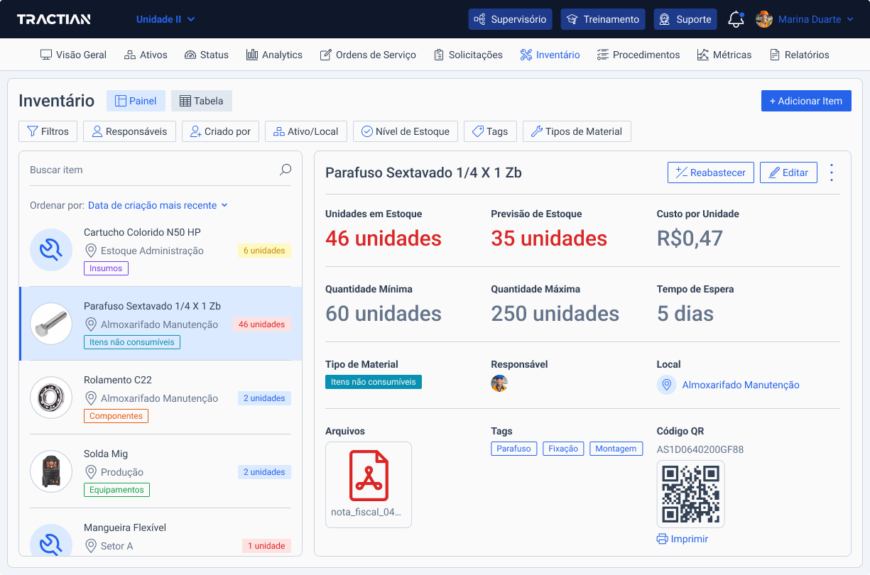
Task: Open the Analytics tab
Action: click(274, 55)
